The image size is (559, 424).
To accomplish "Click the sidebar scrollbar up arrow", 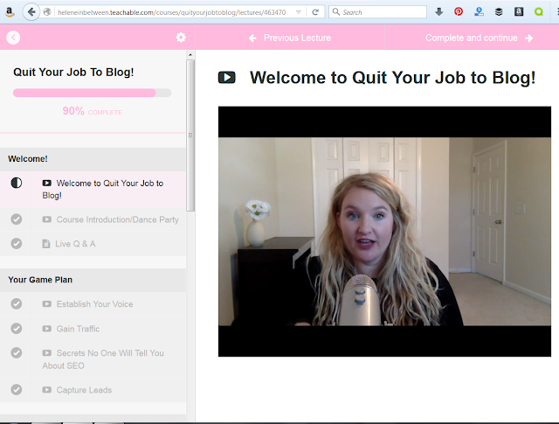I will pyautogui.click(x=190, y=54).
